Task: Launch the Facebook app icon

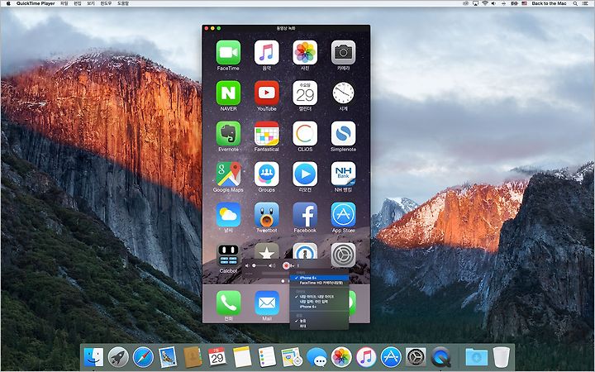Action: 305,214
